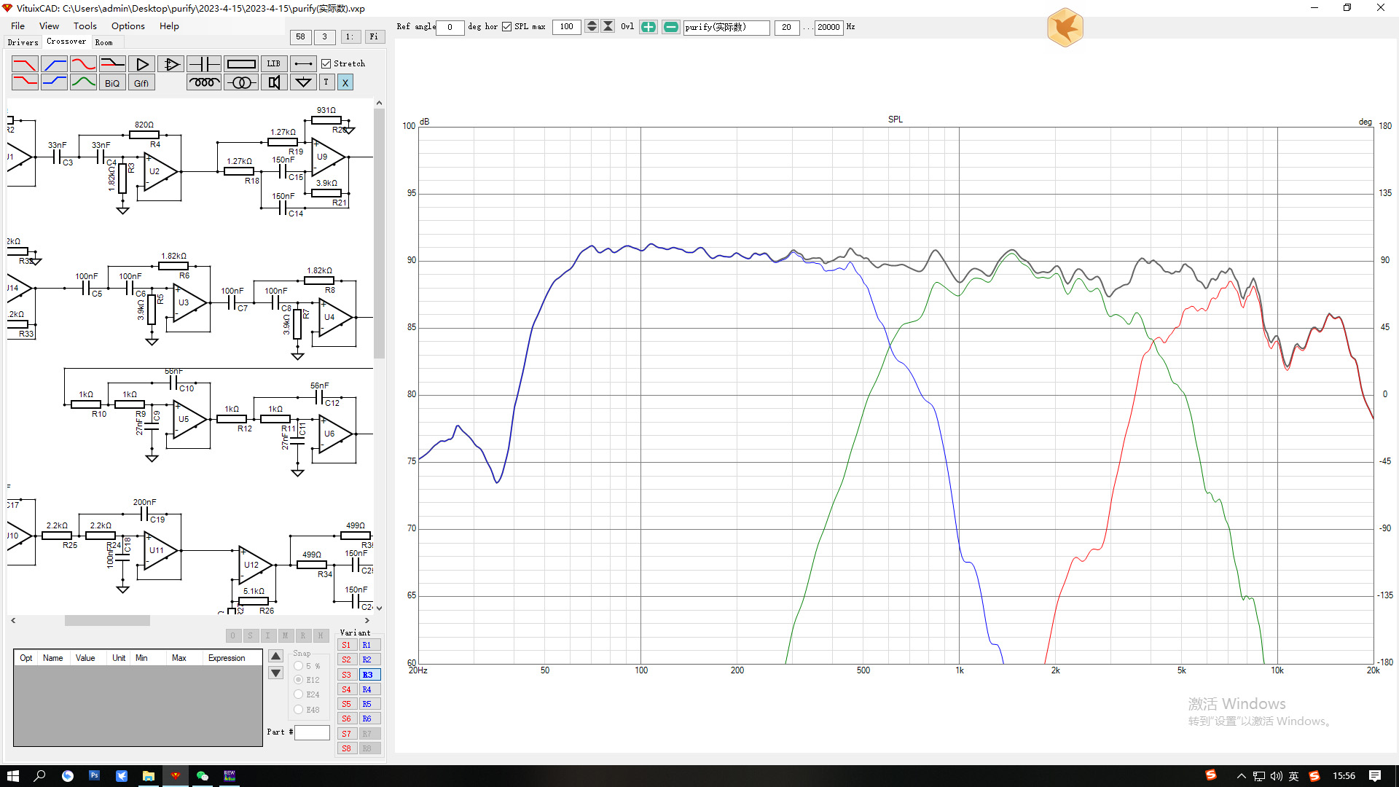Screen dimensions: 1399x787
Task: Move the parameter row up
Action: [x=275, y=656]
